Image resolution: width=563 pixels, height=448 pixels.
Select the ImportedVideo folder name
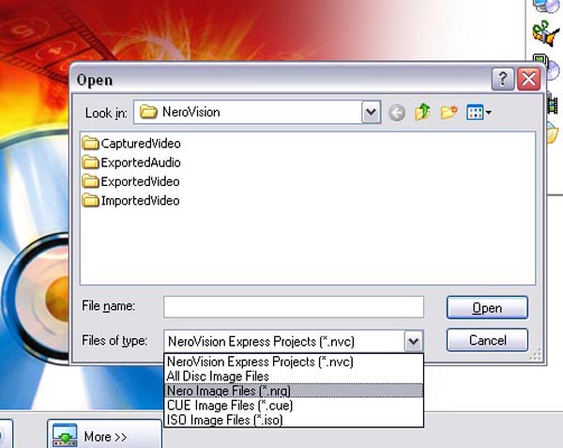tap(140, 200)
